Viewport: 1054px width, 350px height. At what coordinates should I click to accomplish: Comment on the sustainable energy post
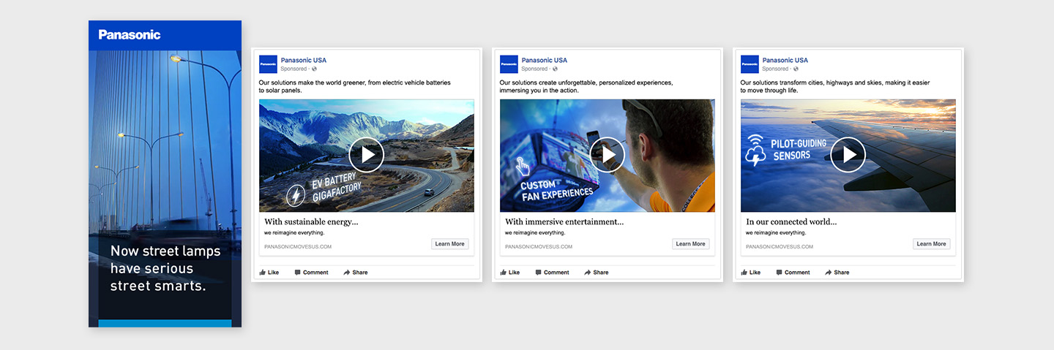[x=312, y=273]
